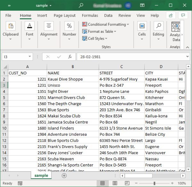
Task: Switch to the Insert tab
Action: click(42, 15)
